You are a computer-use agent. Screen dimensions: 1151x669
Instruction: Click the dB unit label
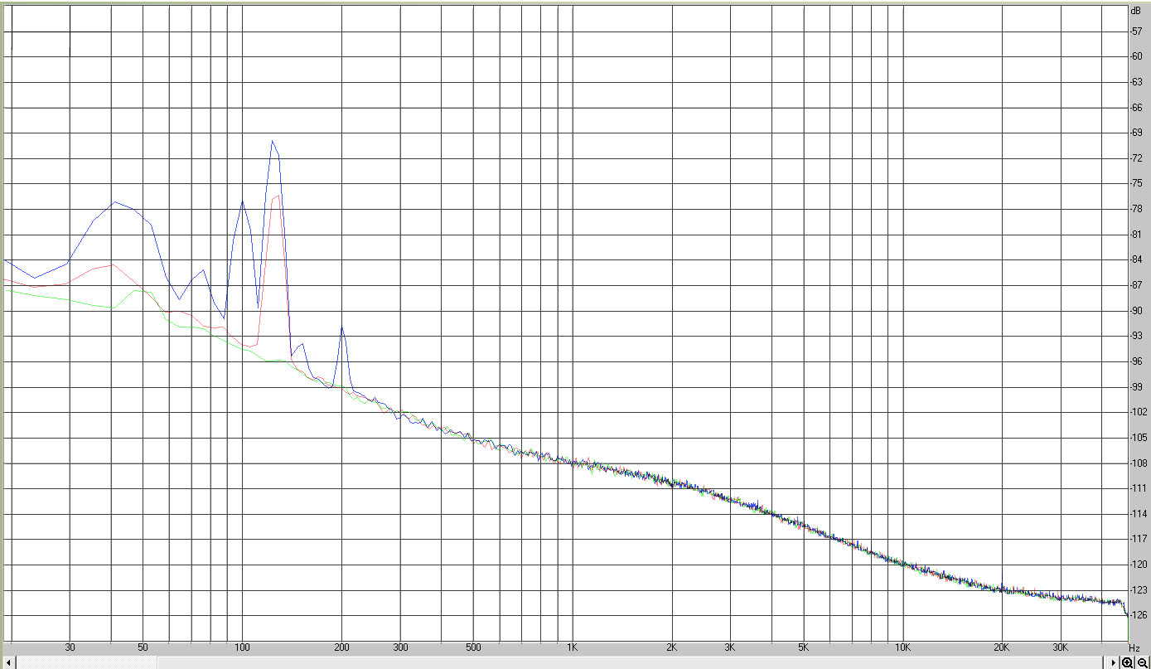click(1134, 11)
